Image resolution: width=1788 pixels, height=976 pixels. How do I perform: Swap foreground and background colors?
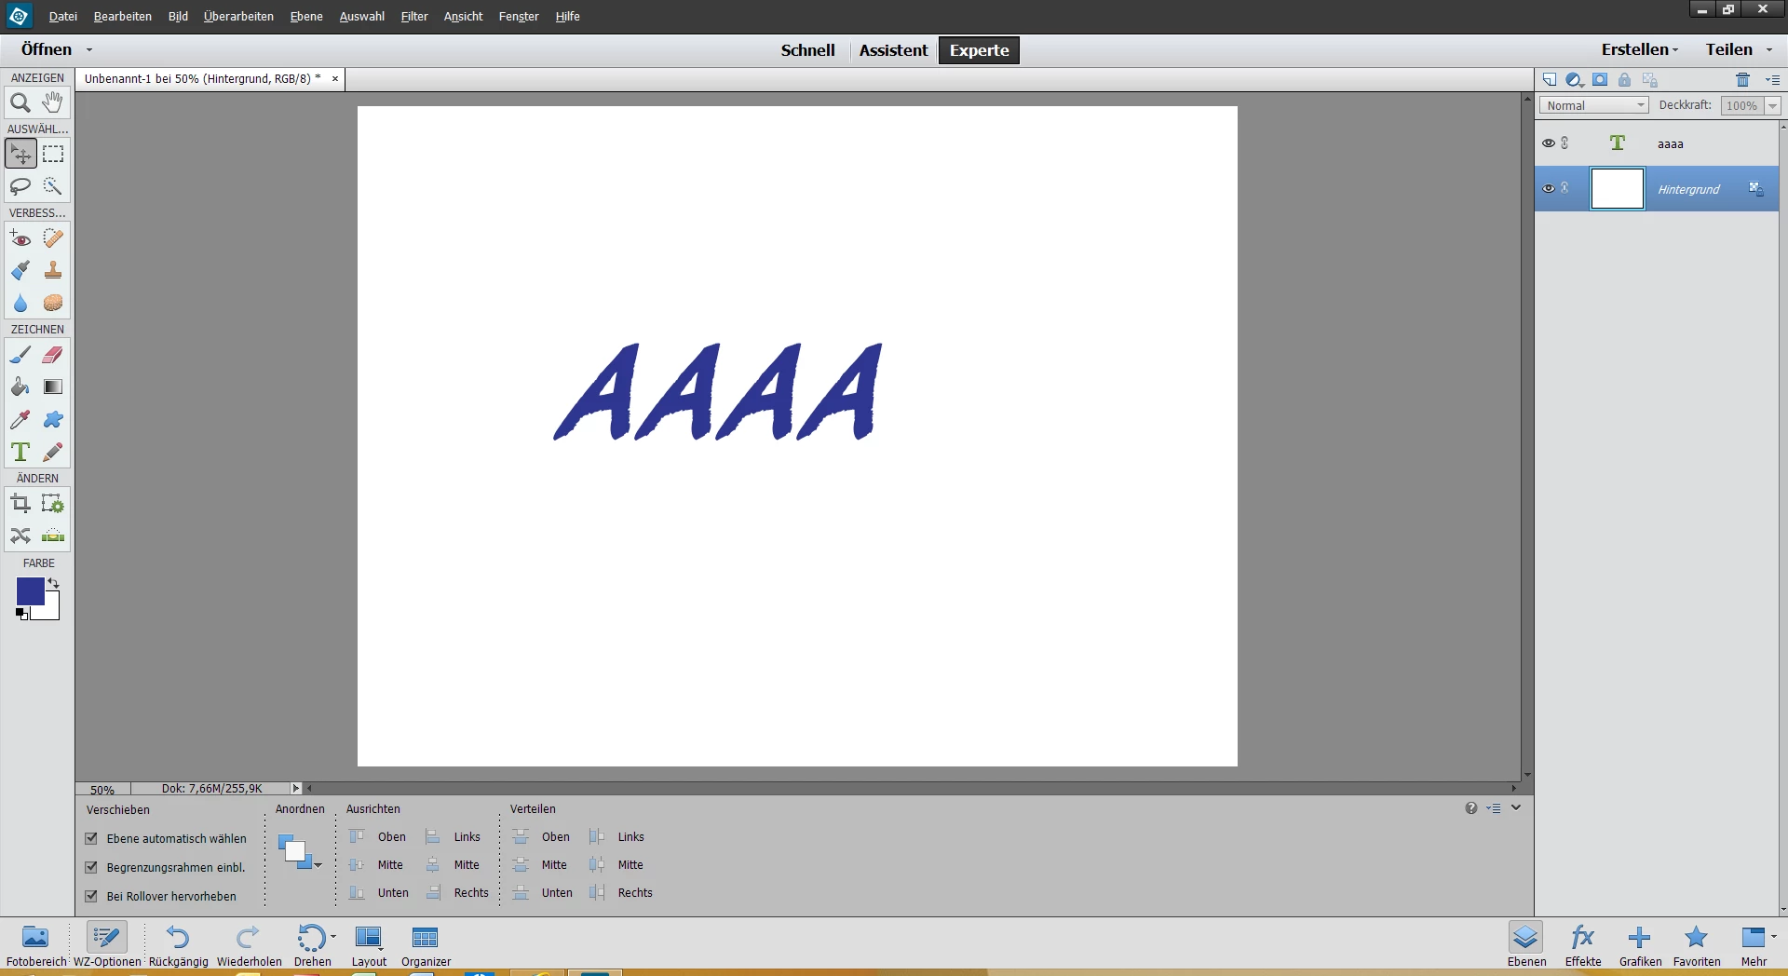click(54, 583)
